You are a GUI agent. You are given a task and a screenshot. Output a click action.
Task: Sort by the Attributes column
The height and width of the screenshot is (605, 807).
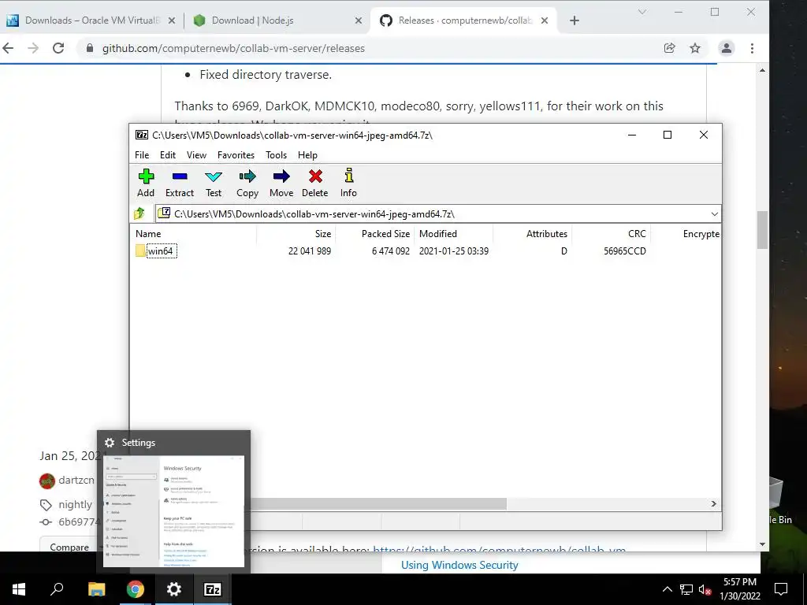[x=547, y=233]
